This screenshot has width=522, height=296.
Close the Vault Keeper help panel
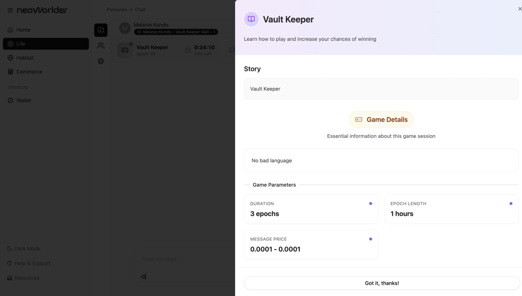pyautogui.click(x=519, y=9)
